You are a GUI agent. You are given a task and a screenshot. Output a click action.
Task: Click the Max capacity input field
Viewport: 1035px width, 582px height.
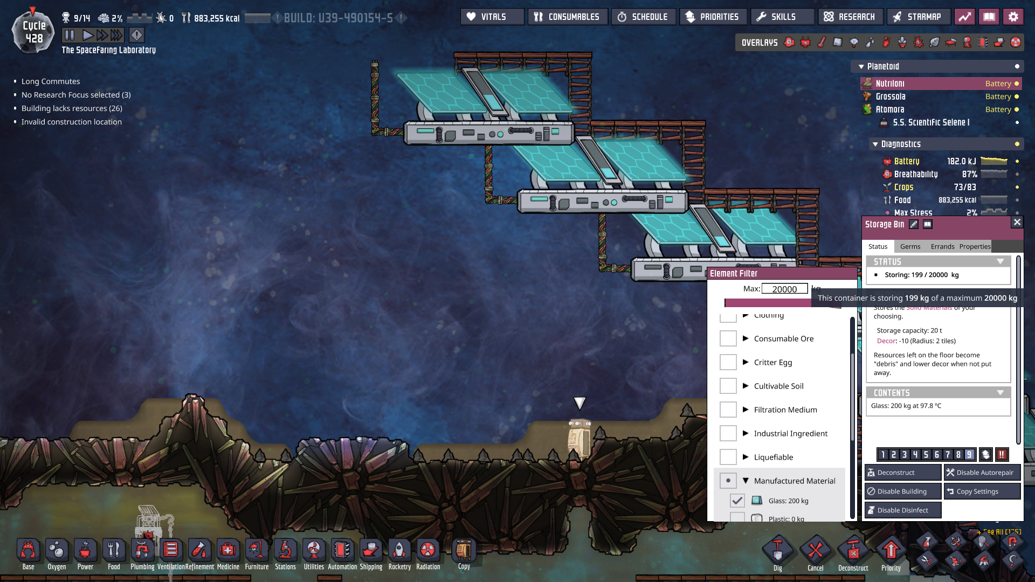click(784, 289)
